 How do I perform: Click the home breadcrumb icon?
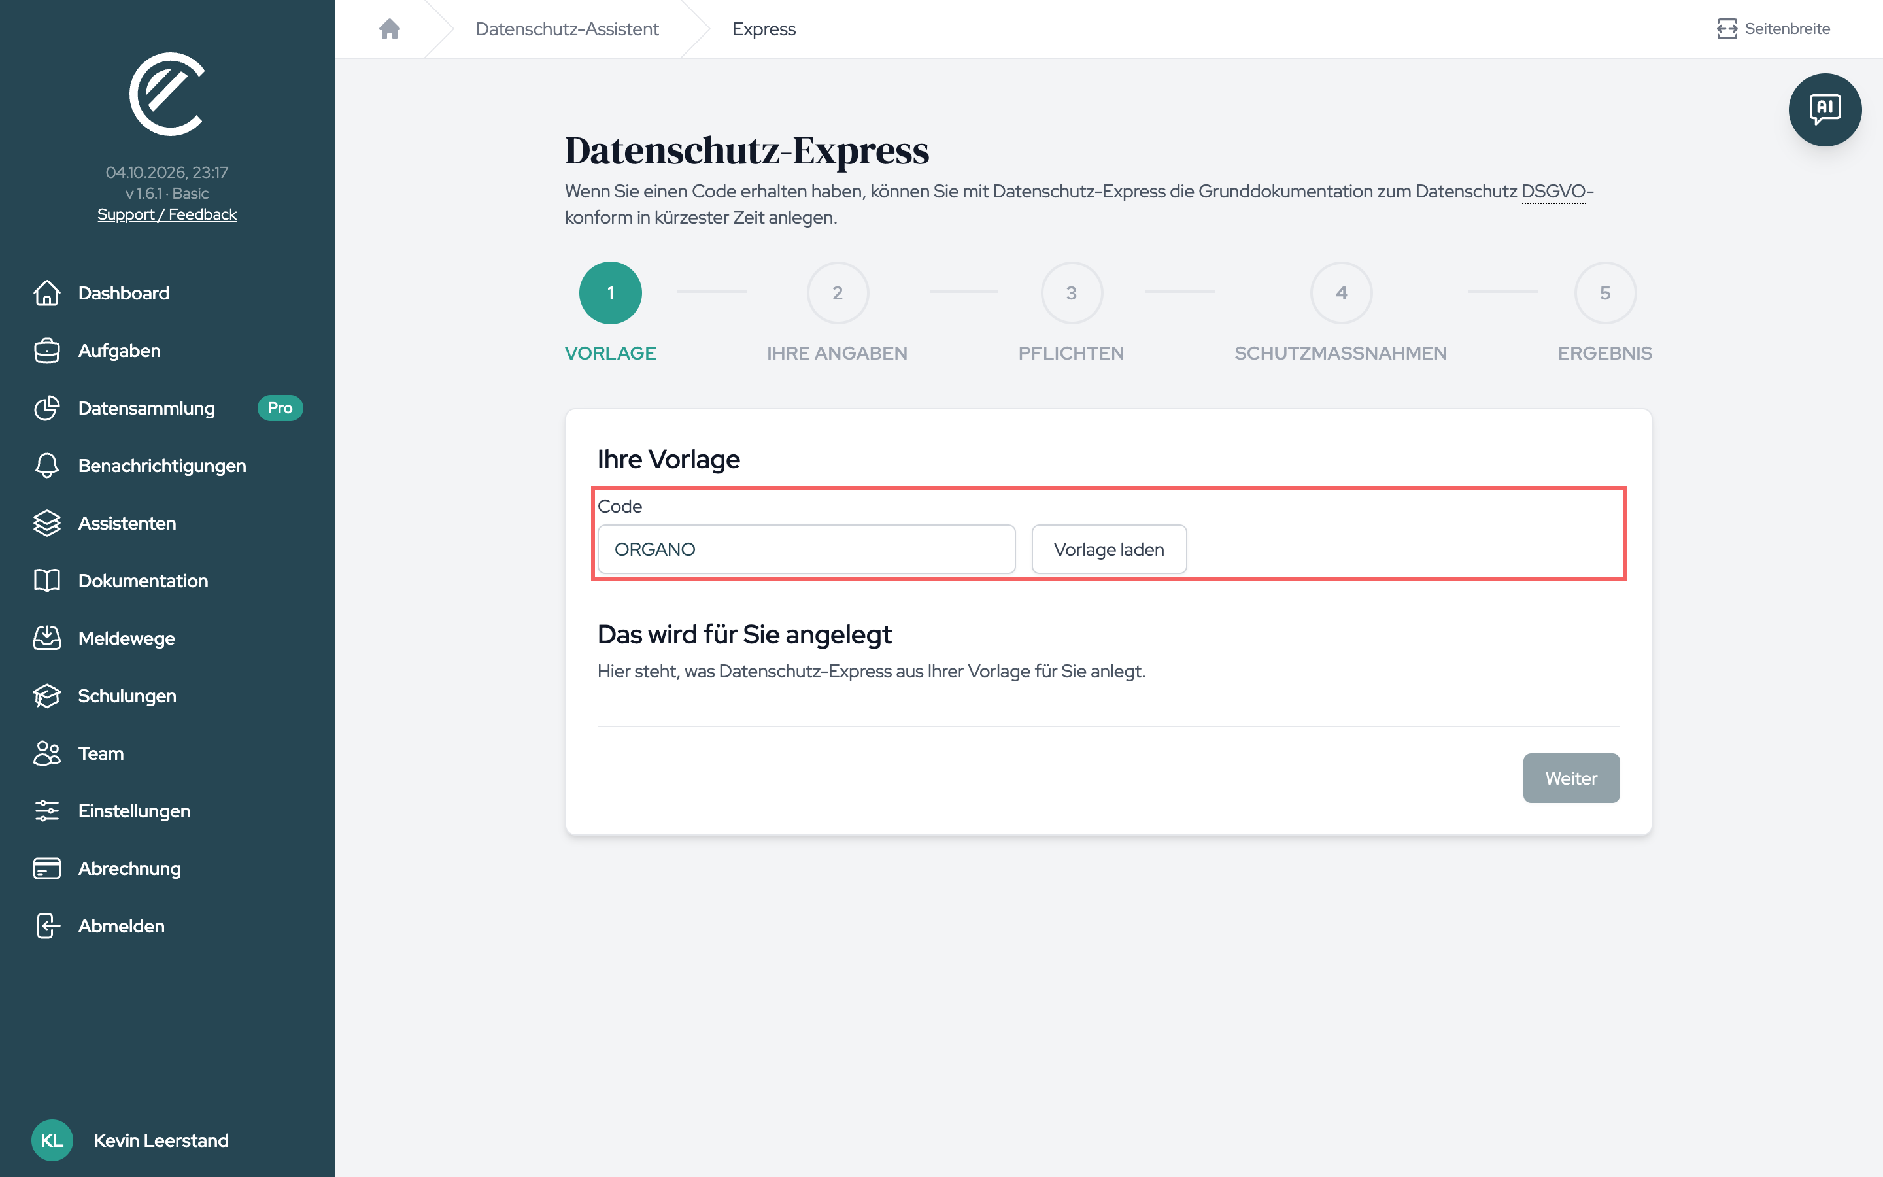389,29
